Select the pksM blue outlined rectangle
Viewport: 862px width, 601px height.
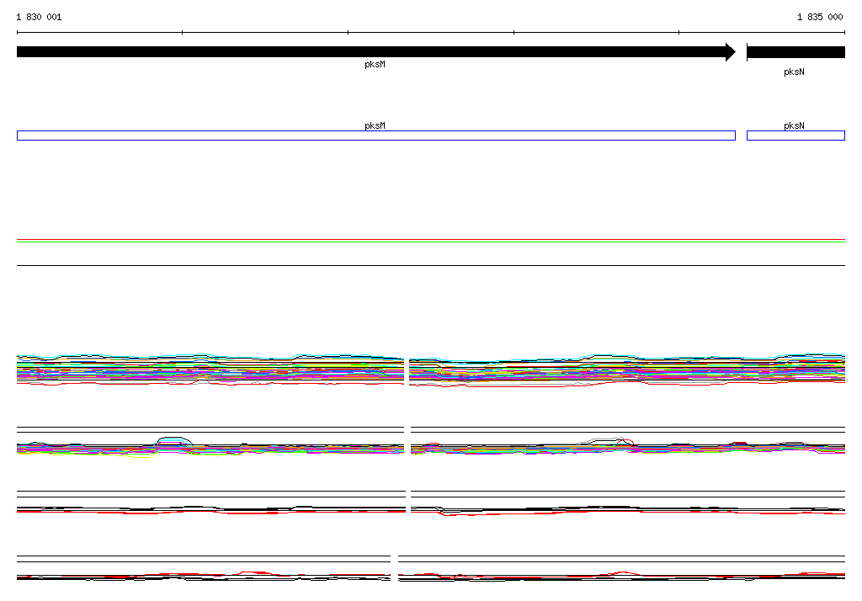point(376,136)
